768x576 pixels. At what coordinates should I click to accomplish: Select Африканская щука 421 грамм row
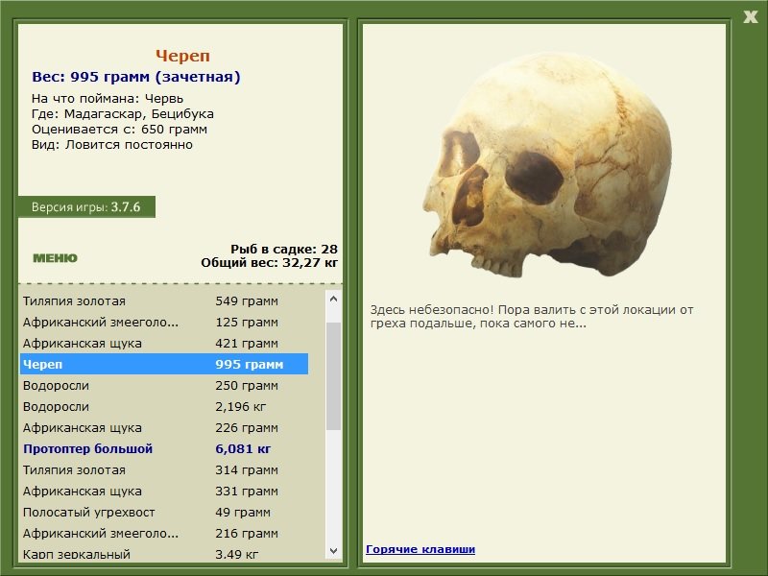164,343
